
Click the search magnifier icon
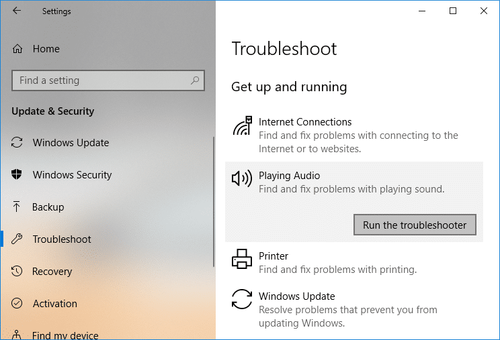pyautogui.click(x=195, y=80)
